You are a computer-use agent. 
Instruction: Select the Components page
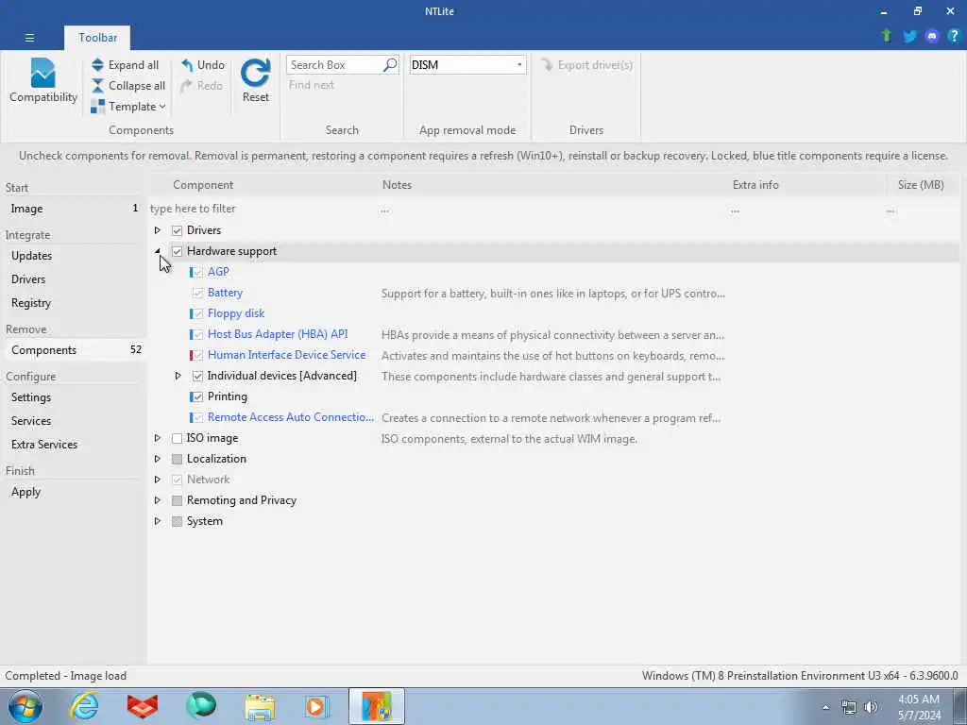[x=74, y=350]
